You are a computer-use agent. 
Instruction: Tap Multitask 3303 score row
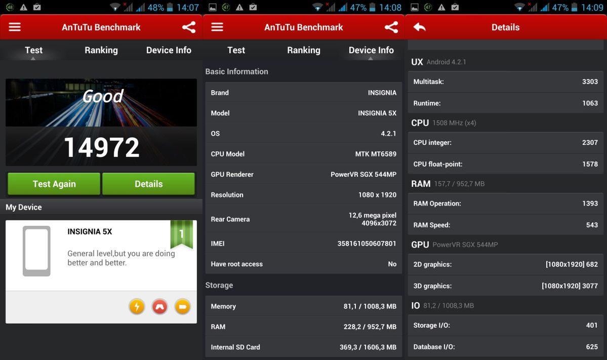click(506, 82)
